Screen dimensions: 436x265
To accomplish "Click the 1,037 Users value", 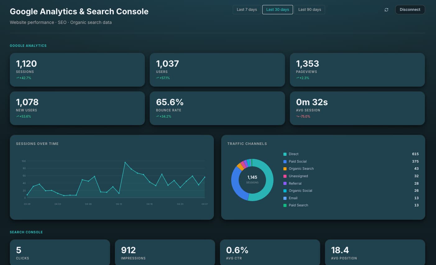I will pos(168,64).
